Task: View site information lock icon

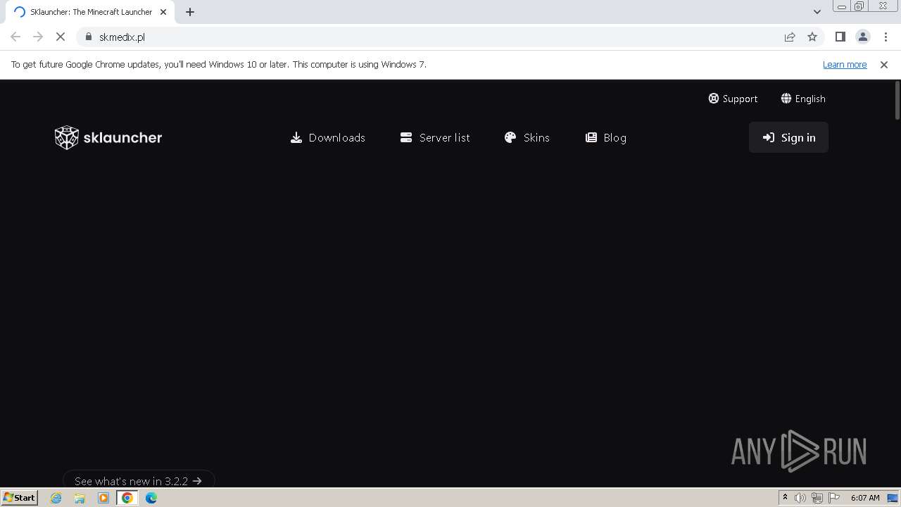Action: click(x=89, y=37)
